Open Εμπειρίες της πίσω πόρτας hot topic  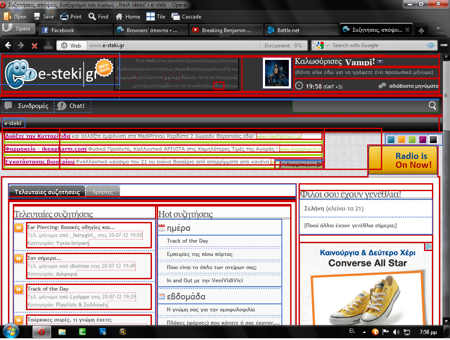(x=200, y=254)
